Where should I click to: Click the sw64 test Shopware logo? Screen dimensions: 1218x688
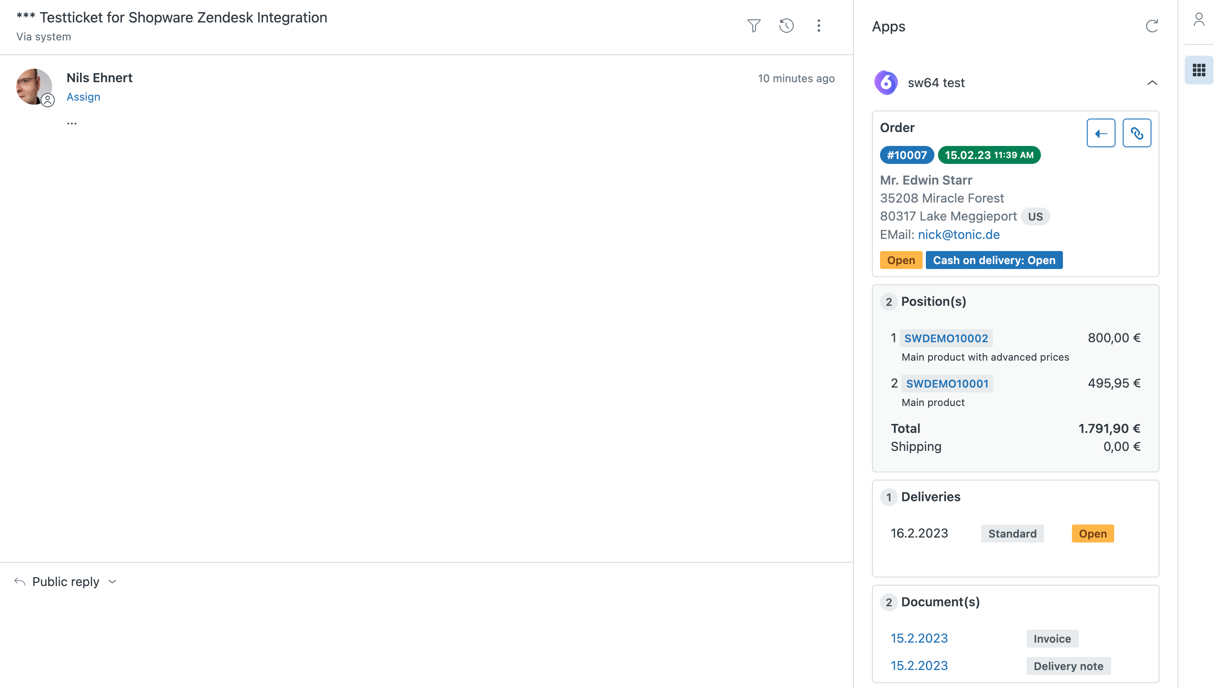(x=886, y=83)
